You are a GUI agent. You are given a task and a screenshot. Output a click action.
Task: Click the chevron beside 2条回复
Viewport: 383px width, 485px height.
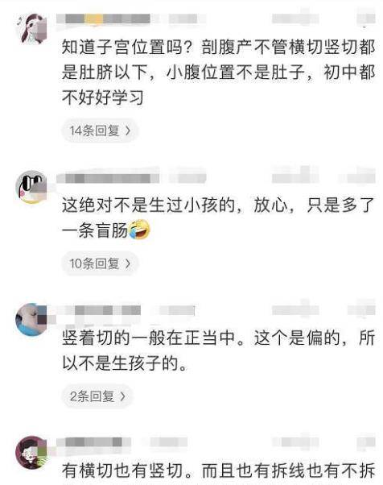tap(122, 396)
